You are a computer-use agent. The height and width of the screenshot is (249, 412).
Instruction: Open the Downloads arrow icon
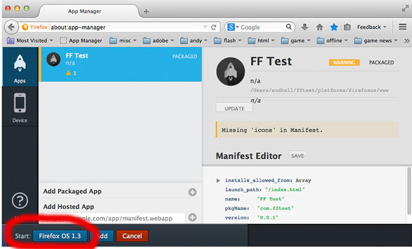pos(305,27)
